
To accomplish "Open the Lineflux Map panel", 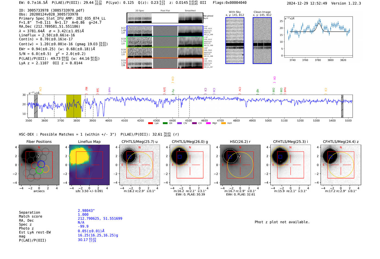I will pos(89,165).
